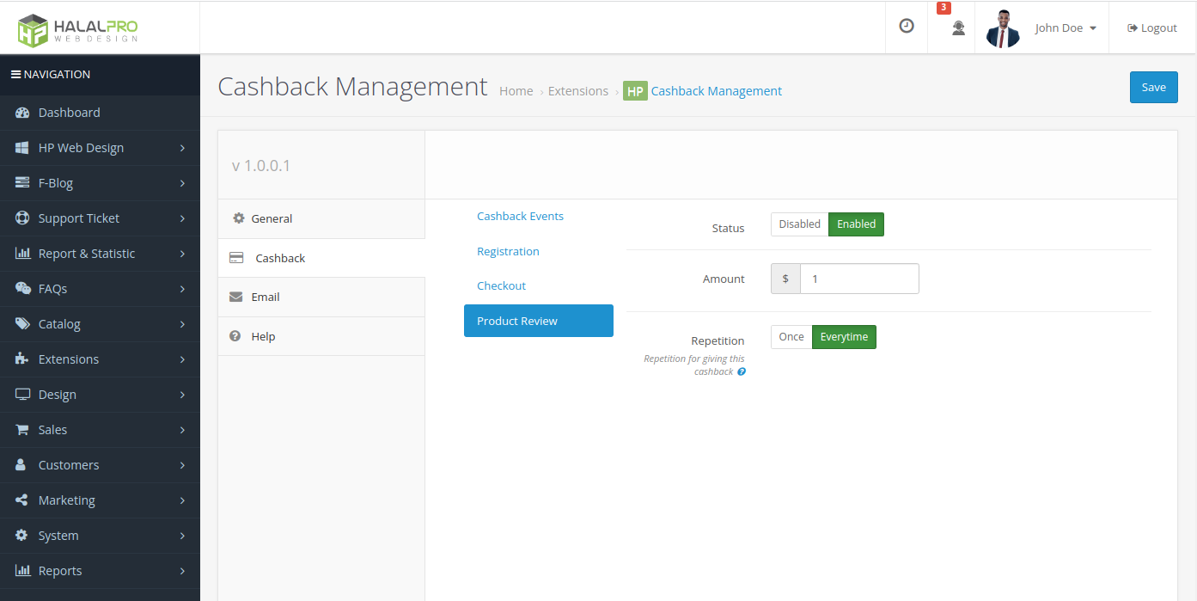This screenshot has width=1197, height=601.
Task: Switch Repetition to Once
Action: pyautogui.click(x=790, y=336)
